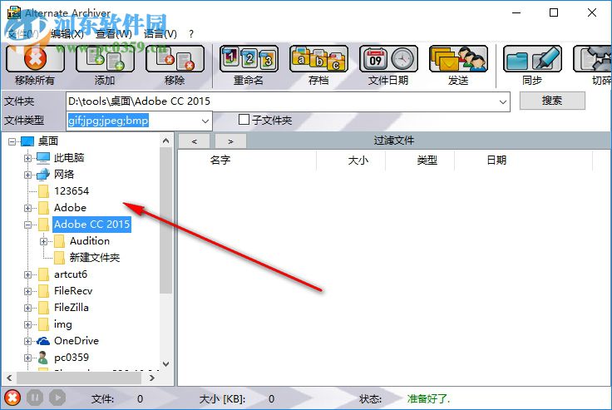Open the Rename (重命名) tool

tap(249, 59)
